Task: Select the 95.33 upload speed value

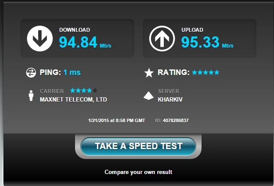Action: click(x=200, y=42)
